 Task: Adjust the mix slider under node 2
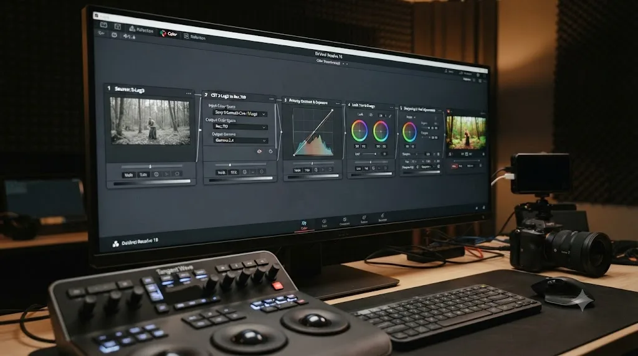click(240, 164)
